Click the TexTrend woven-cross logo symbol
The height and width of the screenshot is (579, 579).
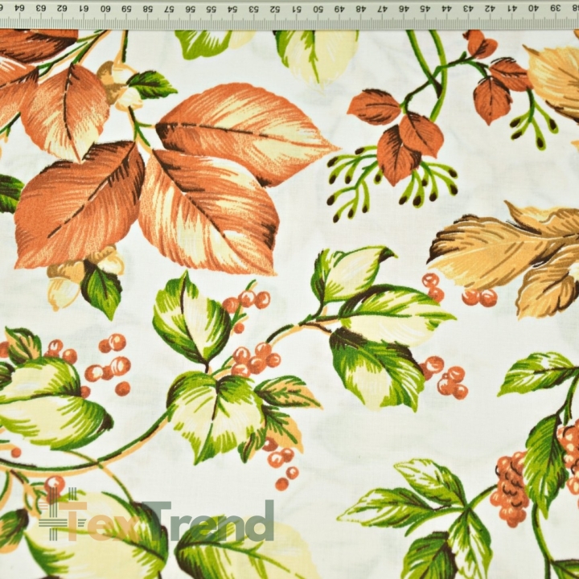click(x=56, y=515)
